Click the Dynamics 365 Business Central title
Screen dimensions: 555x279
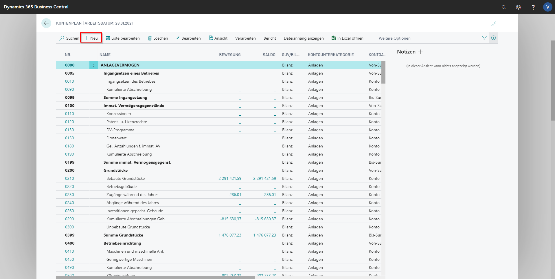36,7
